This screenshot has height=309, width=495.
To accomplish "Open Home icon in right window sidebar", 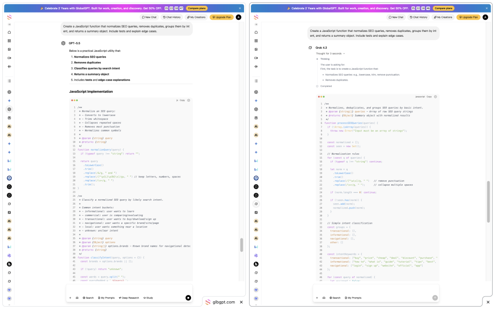I will coord(256,32).
